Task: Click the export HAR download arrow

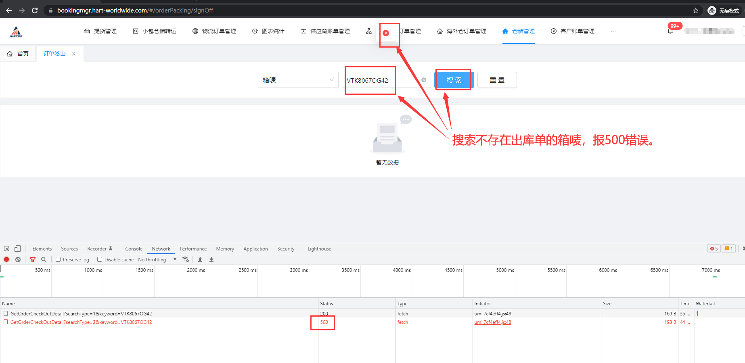Action: click(211, 259)
